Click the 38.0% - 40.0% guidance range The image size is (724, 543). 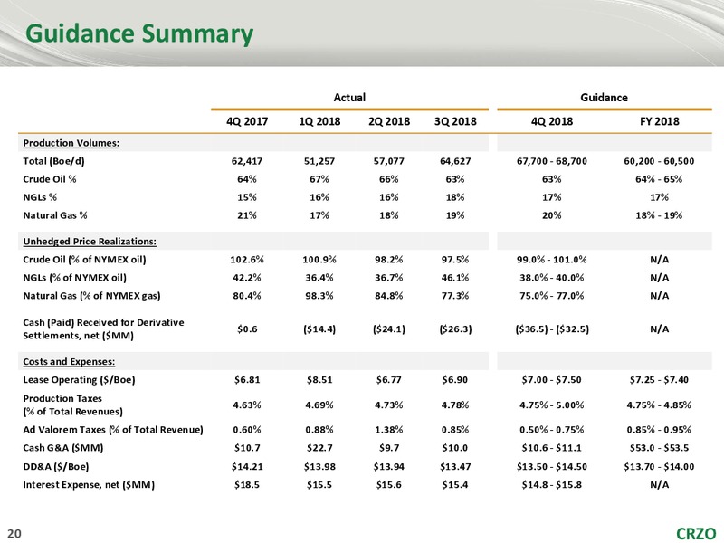[552, 278]
